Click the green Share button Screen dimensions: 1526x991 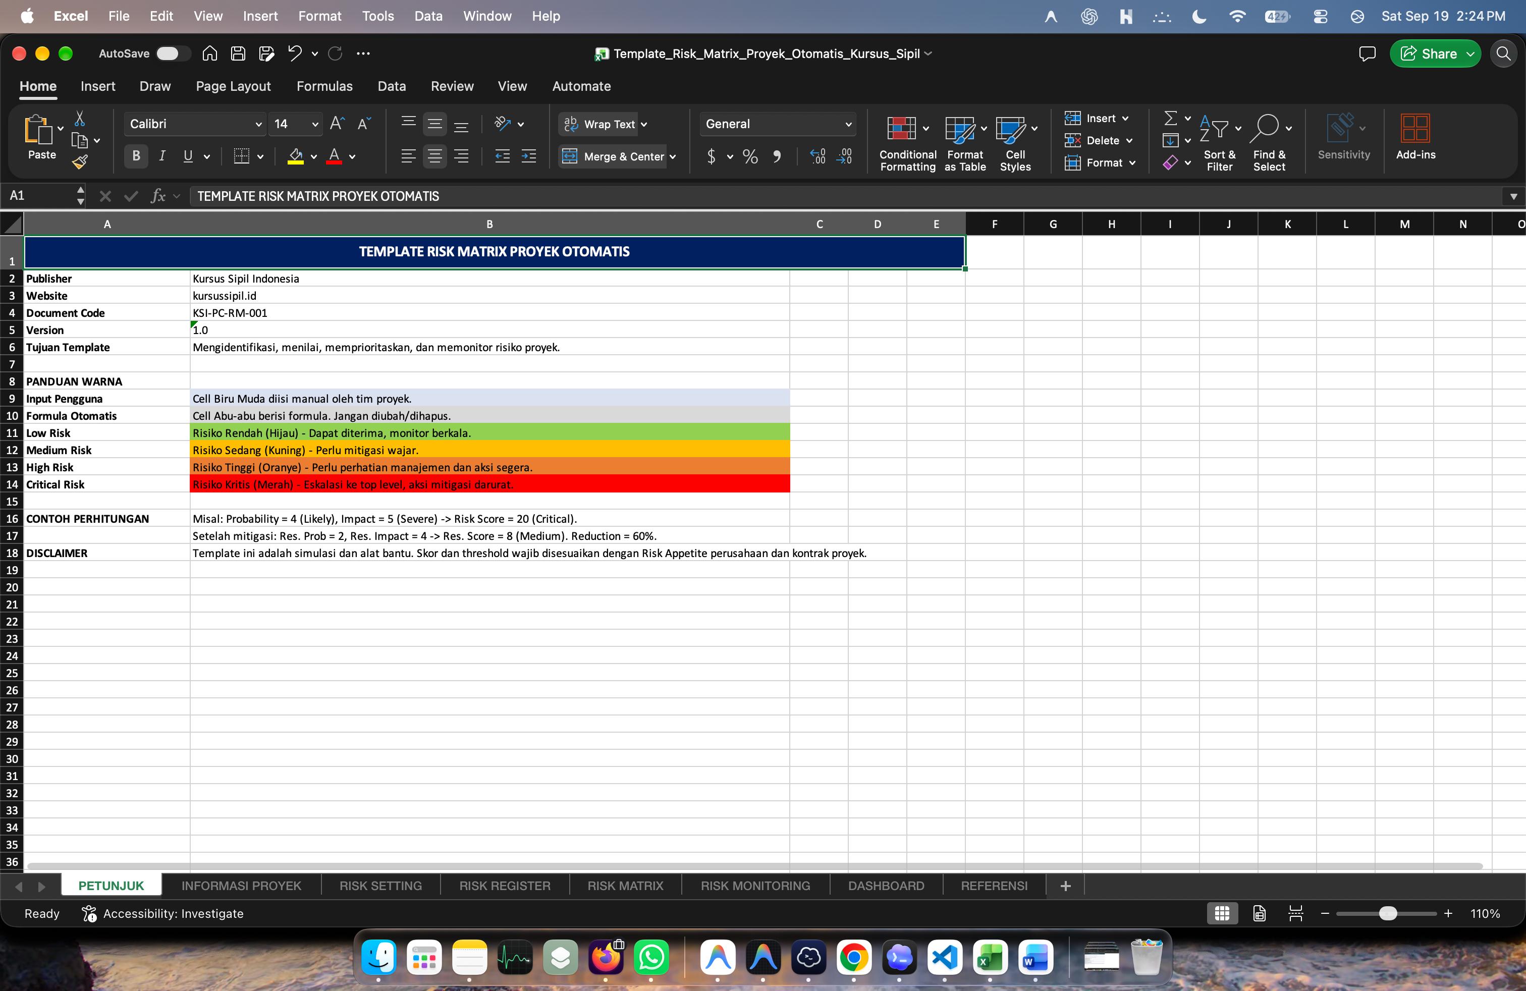(x=1435, y=54)
